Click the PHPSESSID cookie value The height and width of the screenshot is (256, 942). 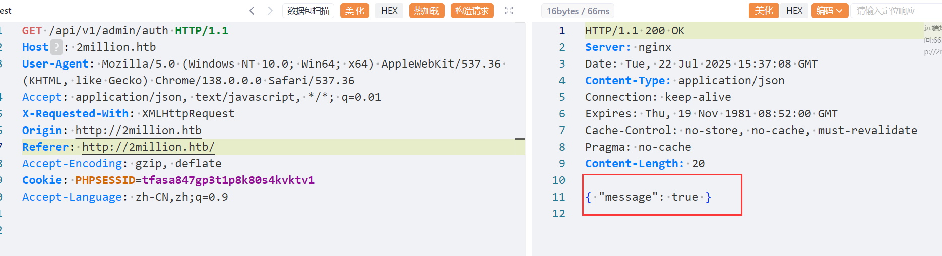[228, 180]
